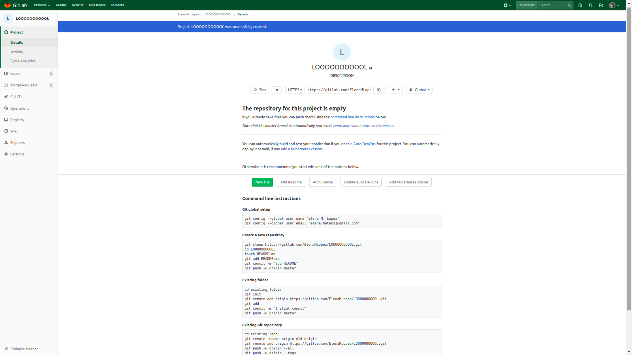Open the Issues icon in the header
632x355 pixels.
[580, 5]
